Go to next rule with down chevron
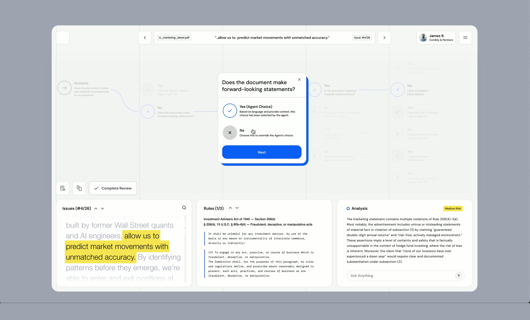 (x=237, y=208)
